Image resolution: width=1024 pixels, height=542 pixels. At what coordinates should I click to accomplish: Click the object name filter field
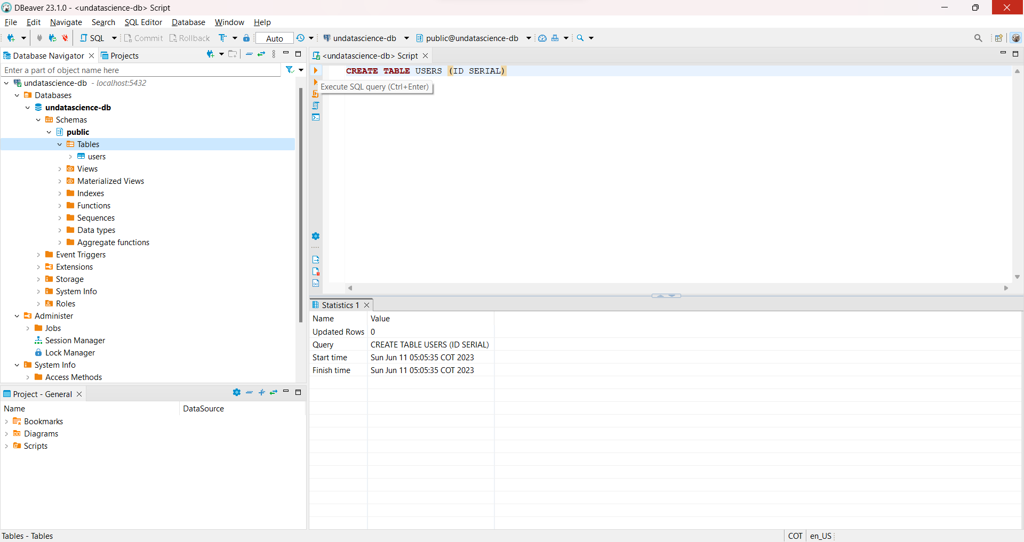[141, 70]
